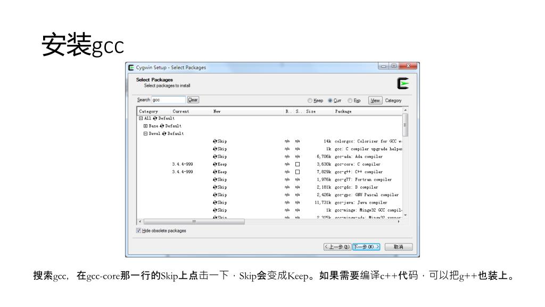The width and height of the screenshot is (545, 307).
Task: Proceed with the 下一步 button
Action: click(366, 247)
